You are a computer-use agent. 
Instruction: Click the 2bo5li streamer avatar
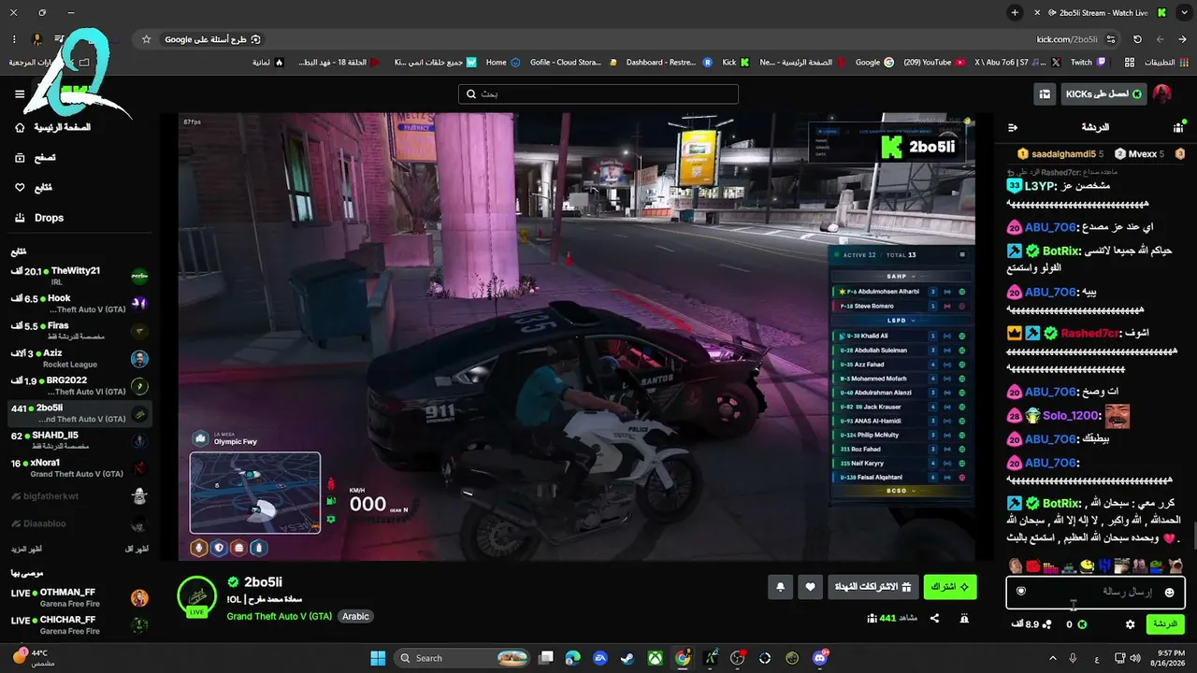pyautogui.click(x=197, y=596)
